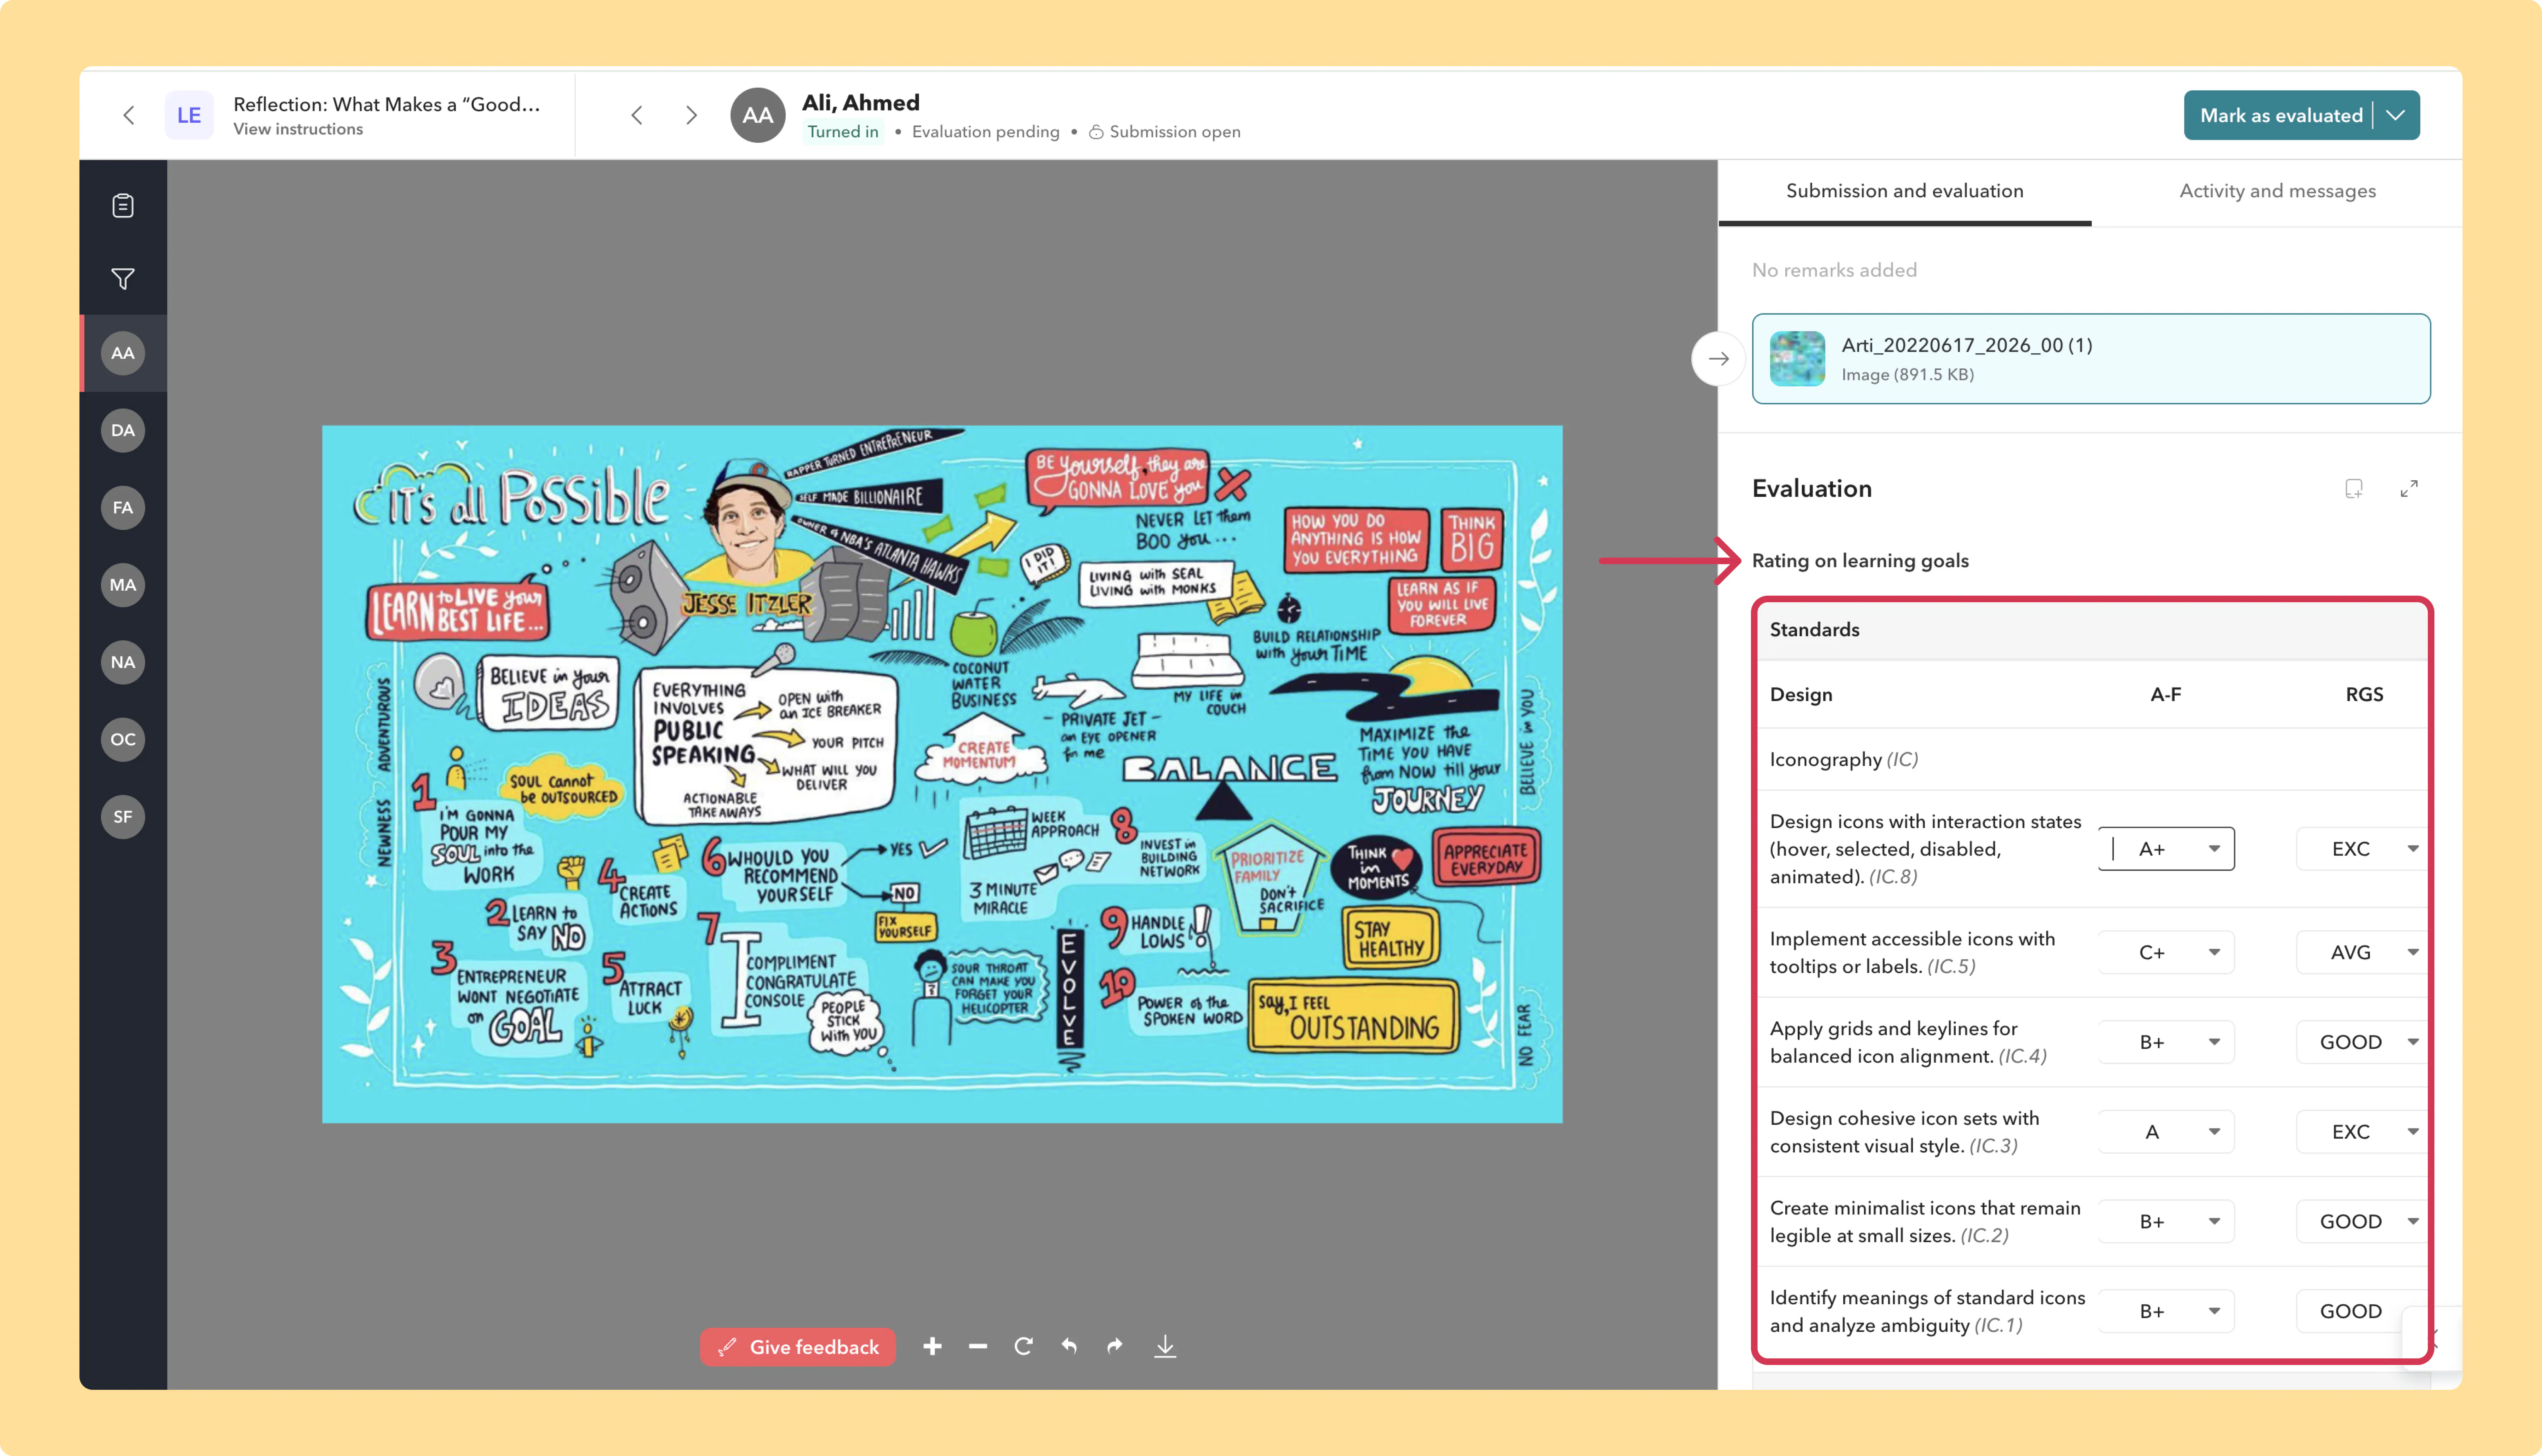
Task: Click the RGS column header
Action: [x=2364, y=694]
